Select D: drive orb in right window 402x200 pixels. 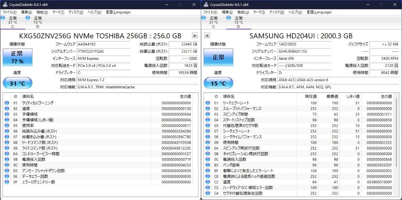pyautogui.click(x=229, y=17)
